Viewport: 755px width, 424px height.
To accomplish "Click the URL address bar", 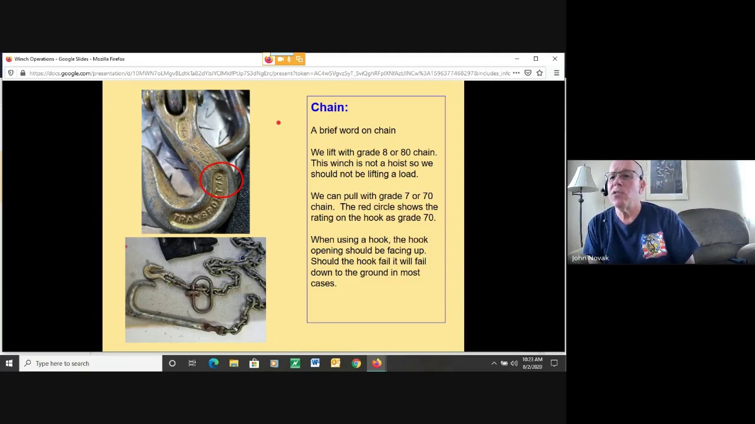I will point(270,73).
